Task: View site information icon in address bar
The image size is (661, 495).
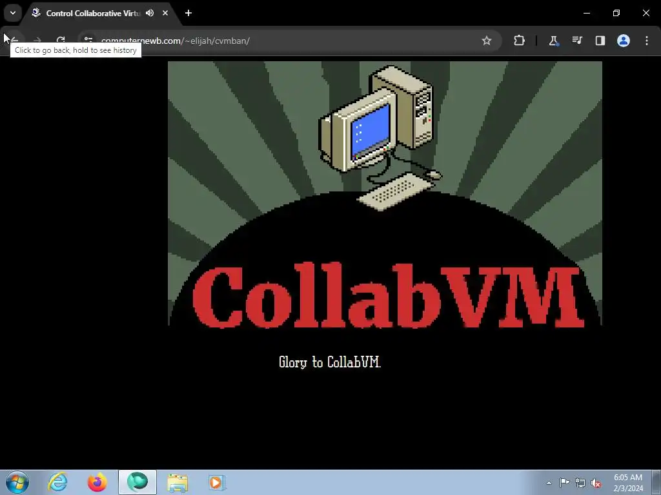Action: pos(88,41)
